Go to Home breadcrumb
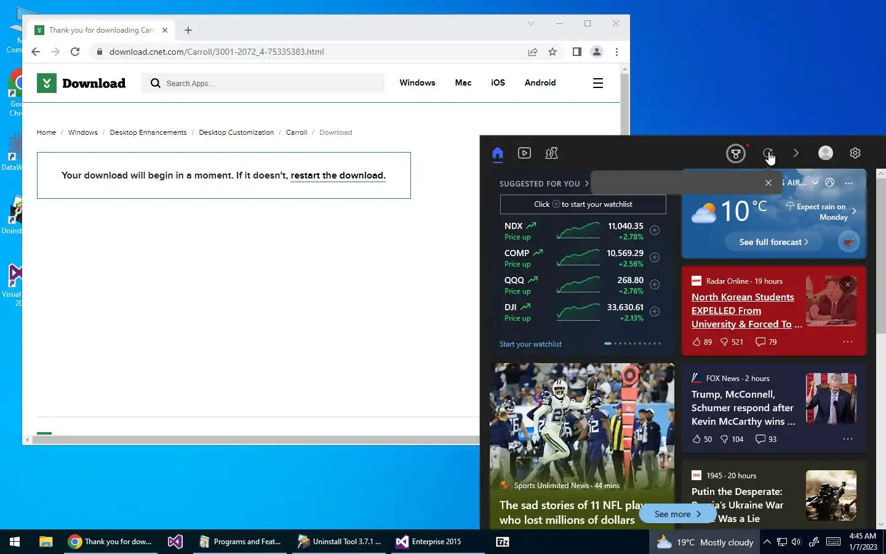 (46, 132)
